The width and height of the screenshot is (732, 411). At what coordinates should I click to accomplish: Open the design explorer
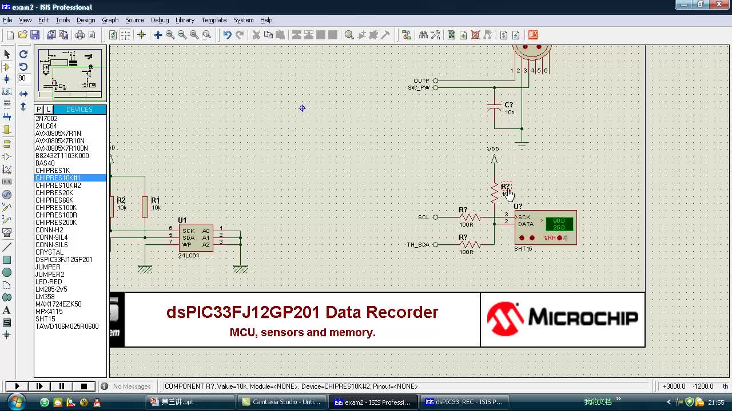coord(451,35)
